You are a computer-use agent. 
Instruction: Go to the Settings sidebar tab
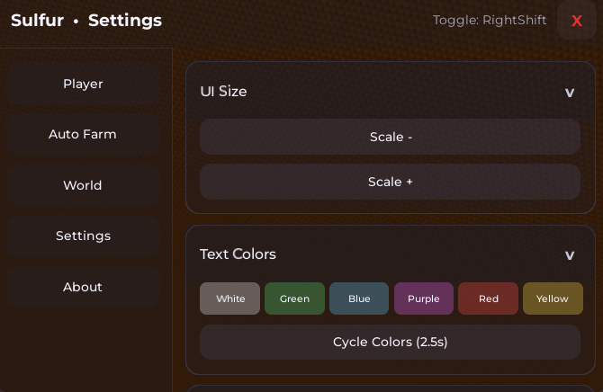click(x=83, y=236)
